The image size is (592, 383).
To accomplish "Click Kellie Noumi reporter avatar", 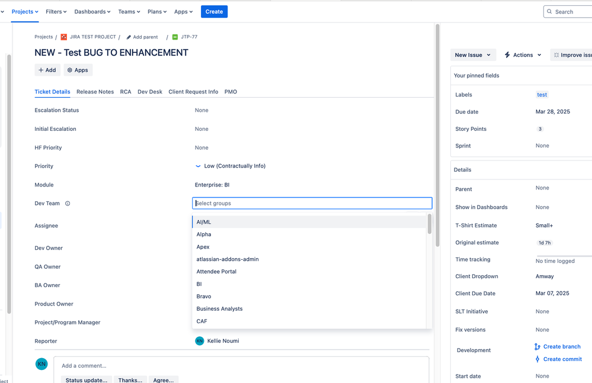I will point(199,341).
